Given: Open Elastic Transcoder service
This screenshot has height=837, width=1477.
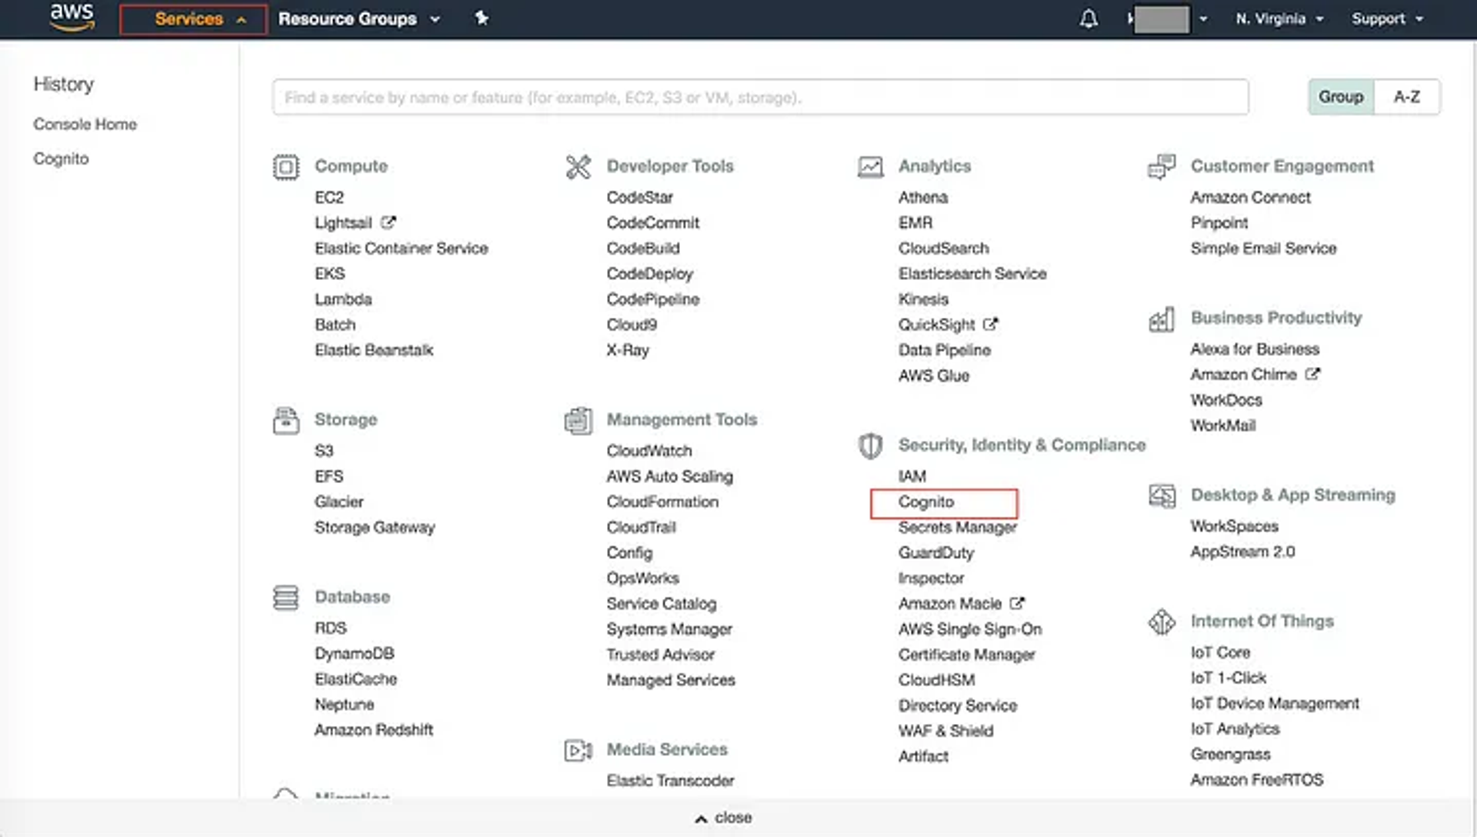Looking at the screenshot, I should [x=671, y=781].
